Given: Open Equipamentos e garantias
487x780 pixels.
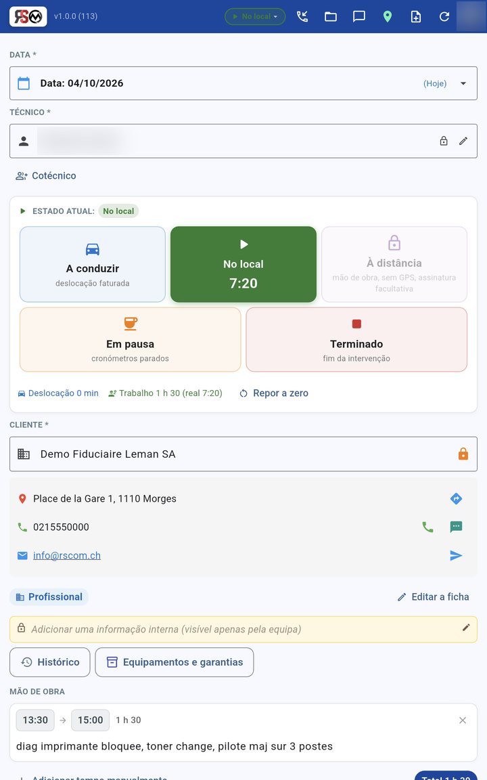Looking at the screenshot, I should point(175,662).
